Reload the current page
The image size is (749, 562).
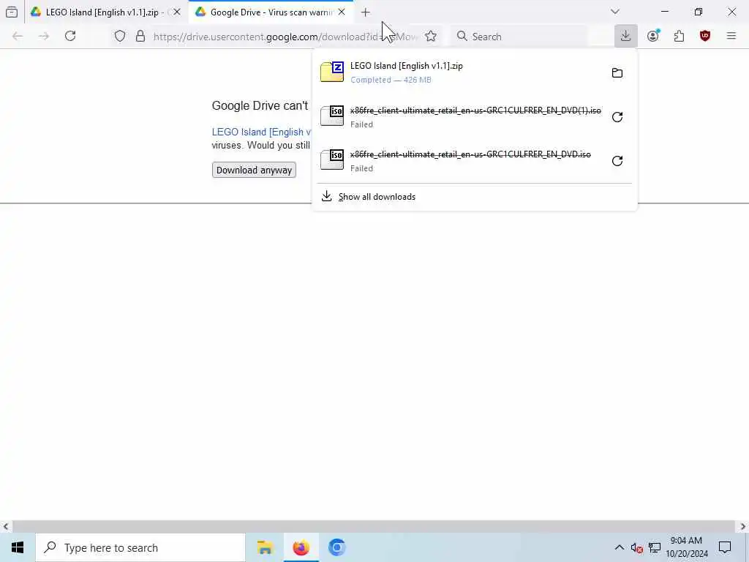coord(70,36)
